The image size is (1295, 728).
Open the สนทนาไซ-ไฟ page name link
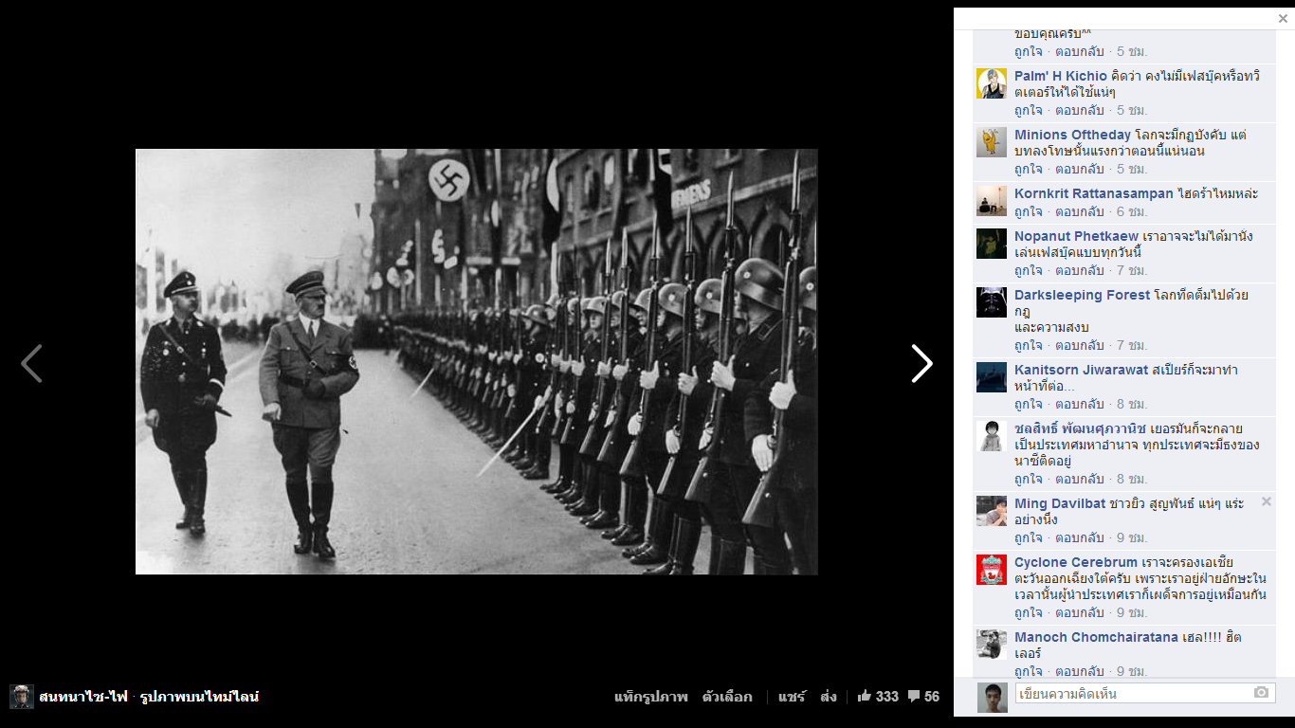tap(83, 697)
